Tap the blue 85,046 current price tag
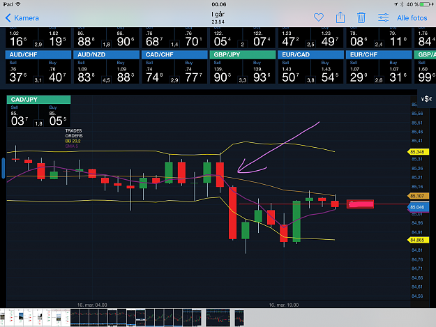This screenshot has width=436, height=327. tap(418, 207)
